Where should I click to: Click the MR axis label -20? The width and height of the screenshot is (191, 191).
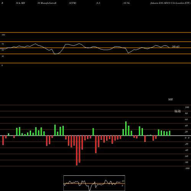pyautogui.click(x=186, y=144)
